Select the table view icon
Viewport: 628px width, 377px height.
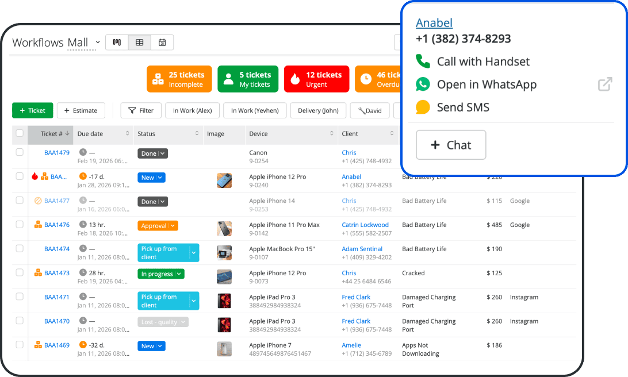[139, 42]
